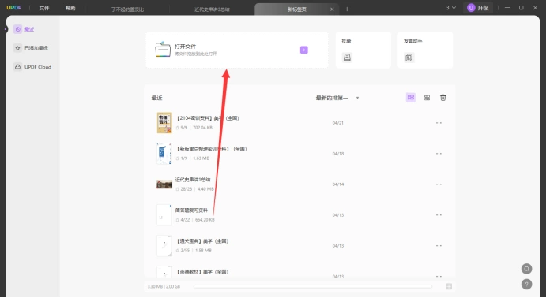Viewport: 546px width, 298px height.
Task: Click the help question mark icon
Action: click(526, 284)
